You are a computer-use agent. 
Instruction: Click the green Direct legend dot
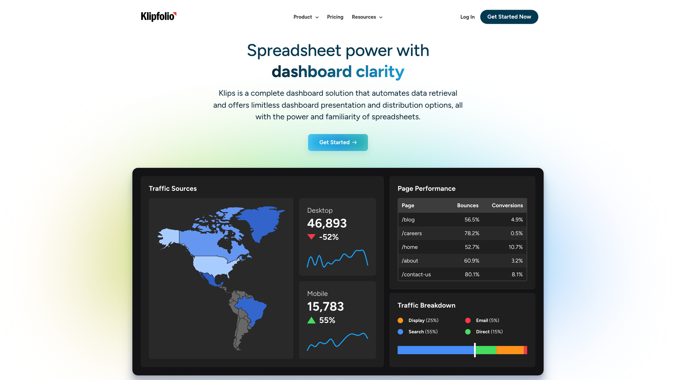click(468, 332)
